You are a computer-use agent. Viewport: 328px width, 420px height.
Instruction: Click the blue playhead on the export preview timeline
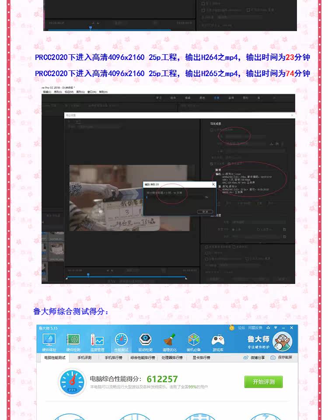point(88,275)
